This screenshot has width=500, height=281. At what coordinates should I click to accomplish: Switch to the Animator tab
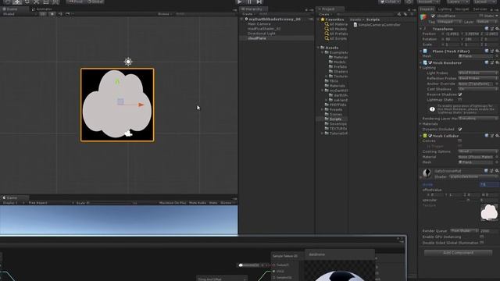[x=41, y=9]
